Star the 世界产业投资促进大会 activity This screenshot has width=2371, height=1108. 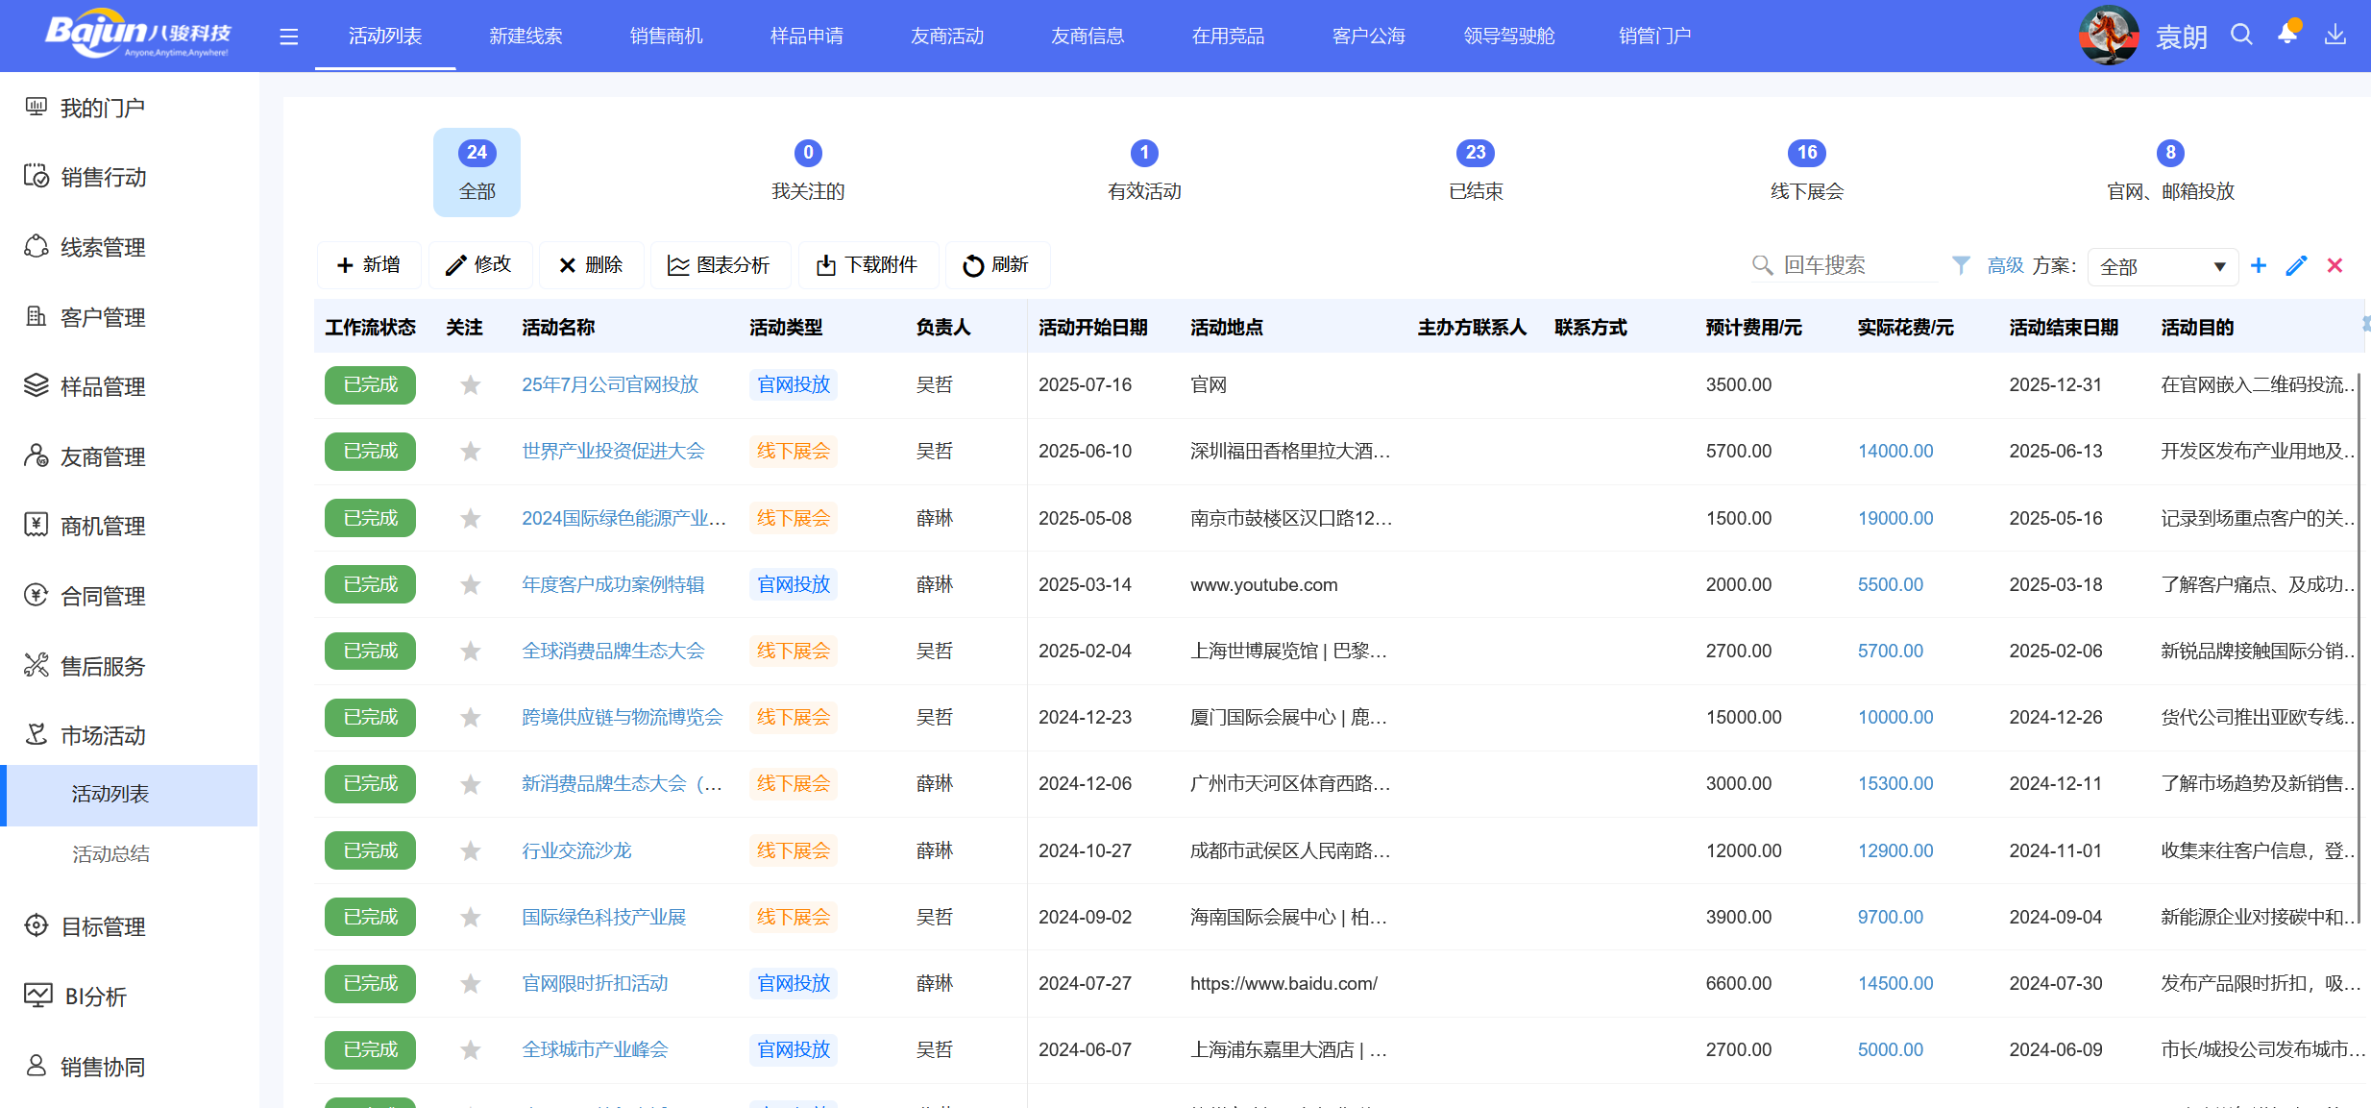(x=470, y=452)
